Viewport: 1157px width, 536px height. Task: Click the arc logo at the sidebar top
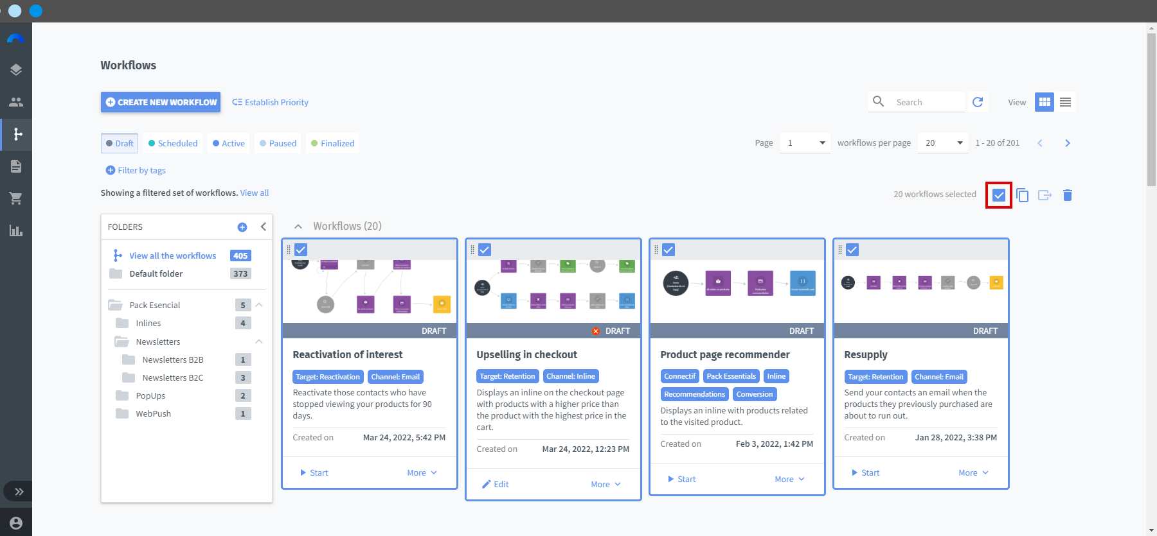pos(15,38)
